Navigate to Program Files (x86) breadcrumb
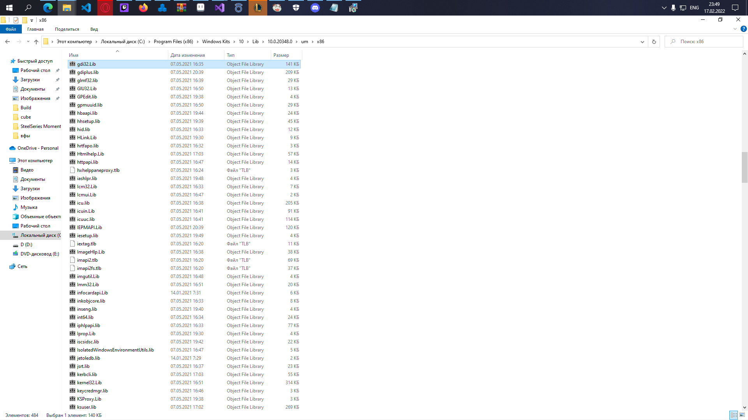Image resolution: width=748 pixels, height=420 pixels. (173, 42)
